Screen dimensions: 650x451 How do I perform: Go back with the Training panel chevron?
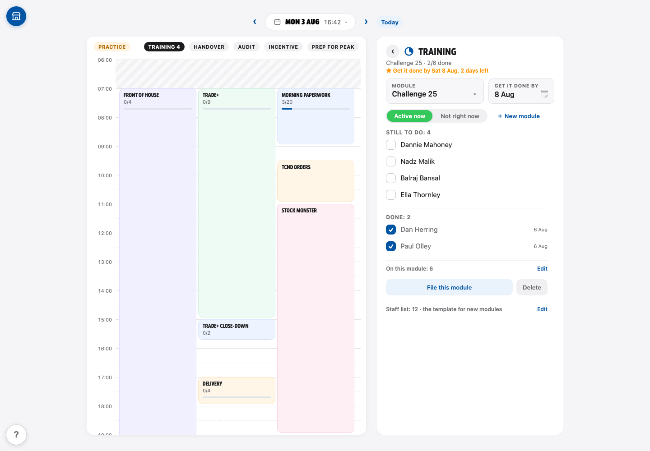pos(393,51)
